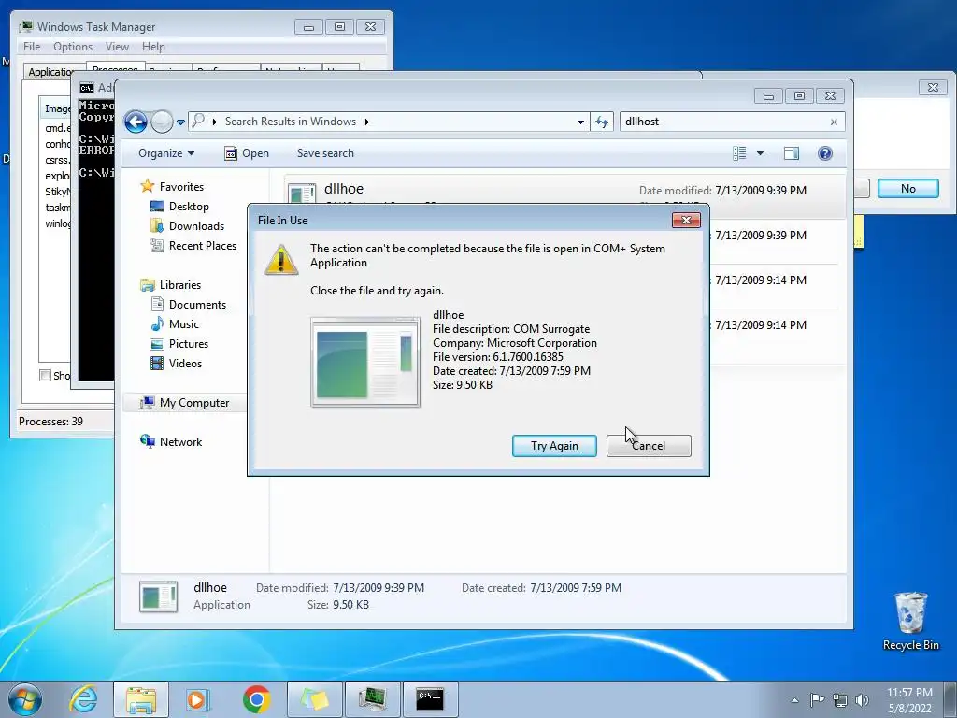
Task: Open the address bar history dropdown
Action: pos(580,122)
